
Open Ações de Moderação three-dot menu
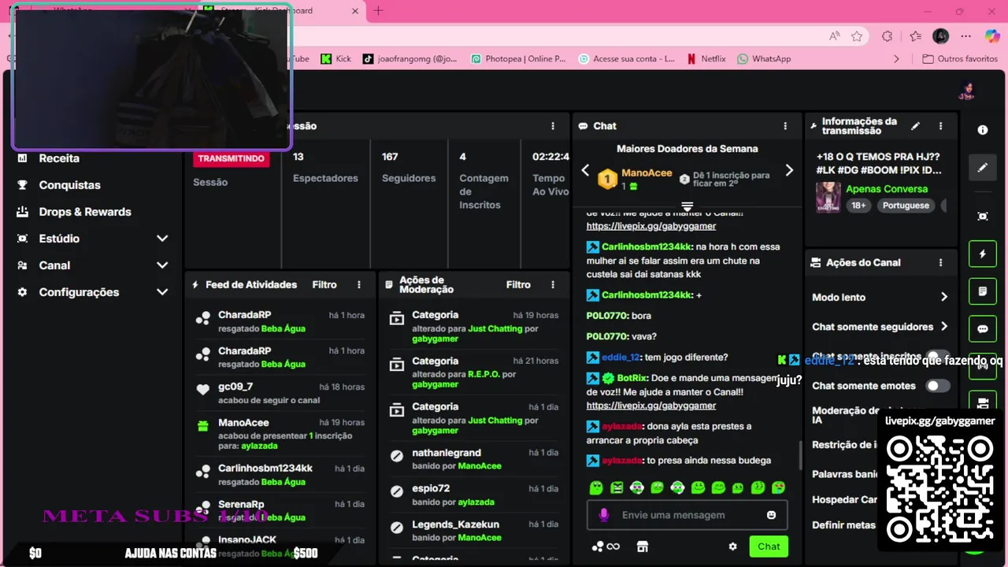coord(553,285)
